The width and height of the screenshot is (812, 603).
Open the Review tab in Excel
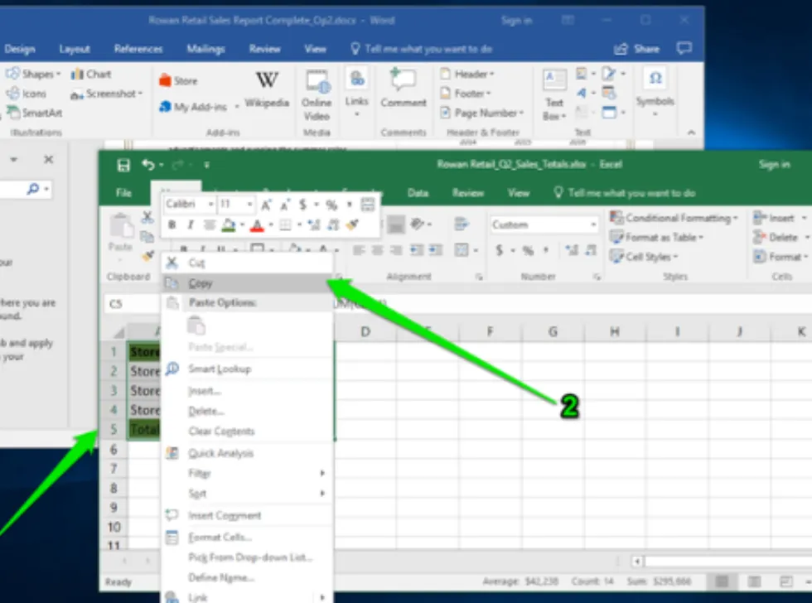pos(467,193)
